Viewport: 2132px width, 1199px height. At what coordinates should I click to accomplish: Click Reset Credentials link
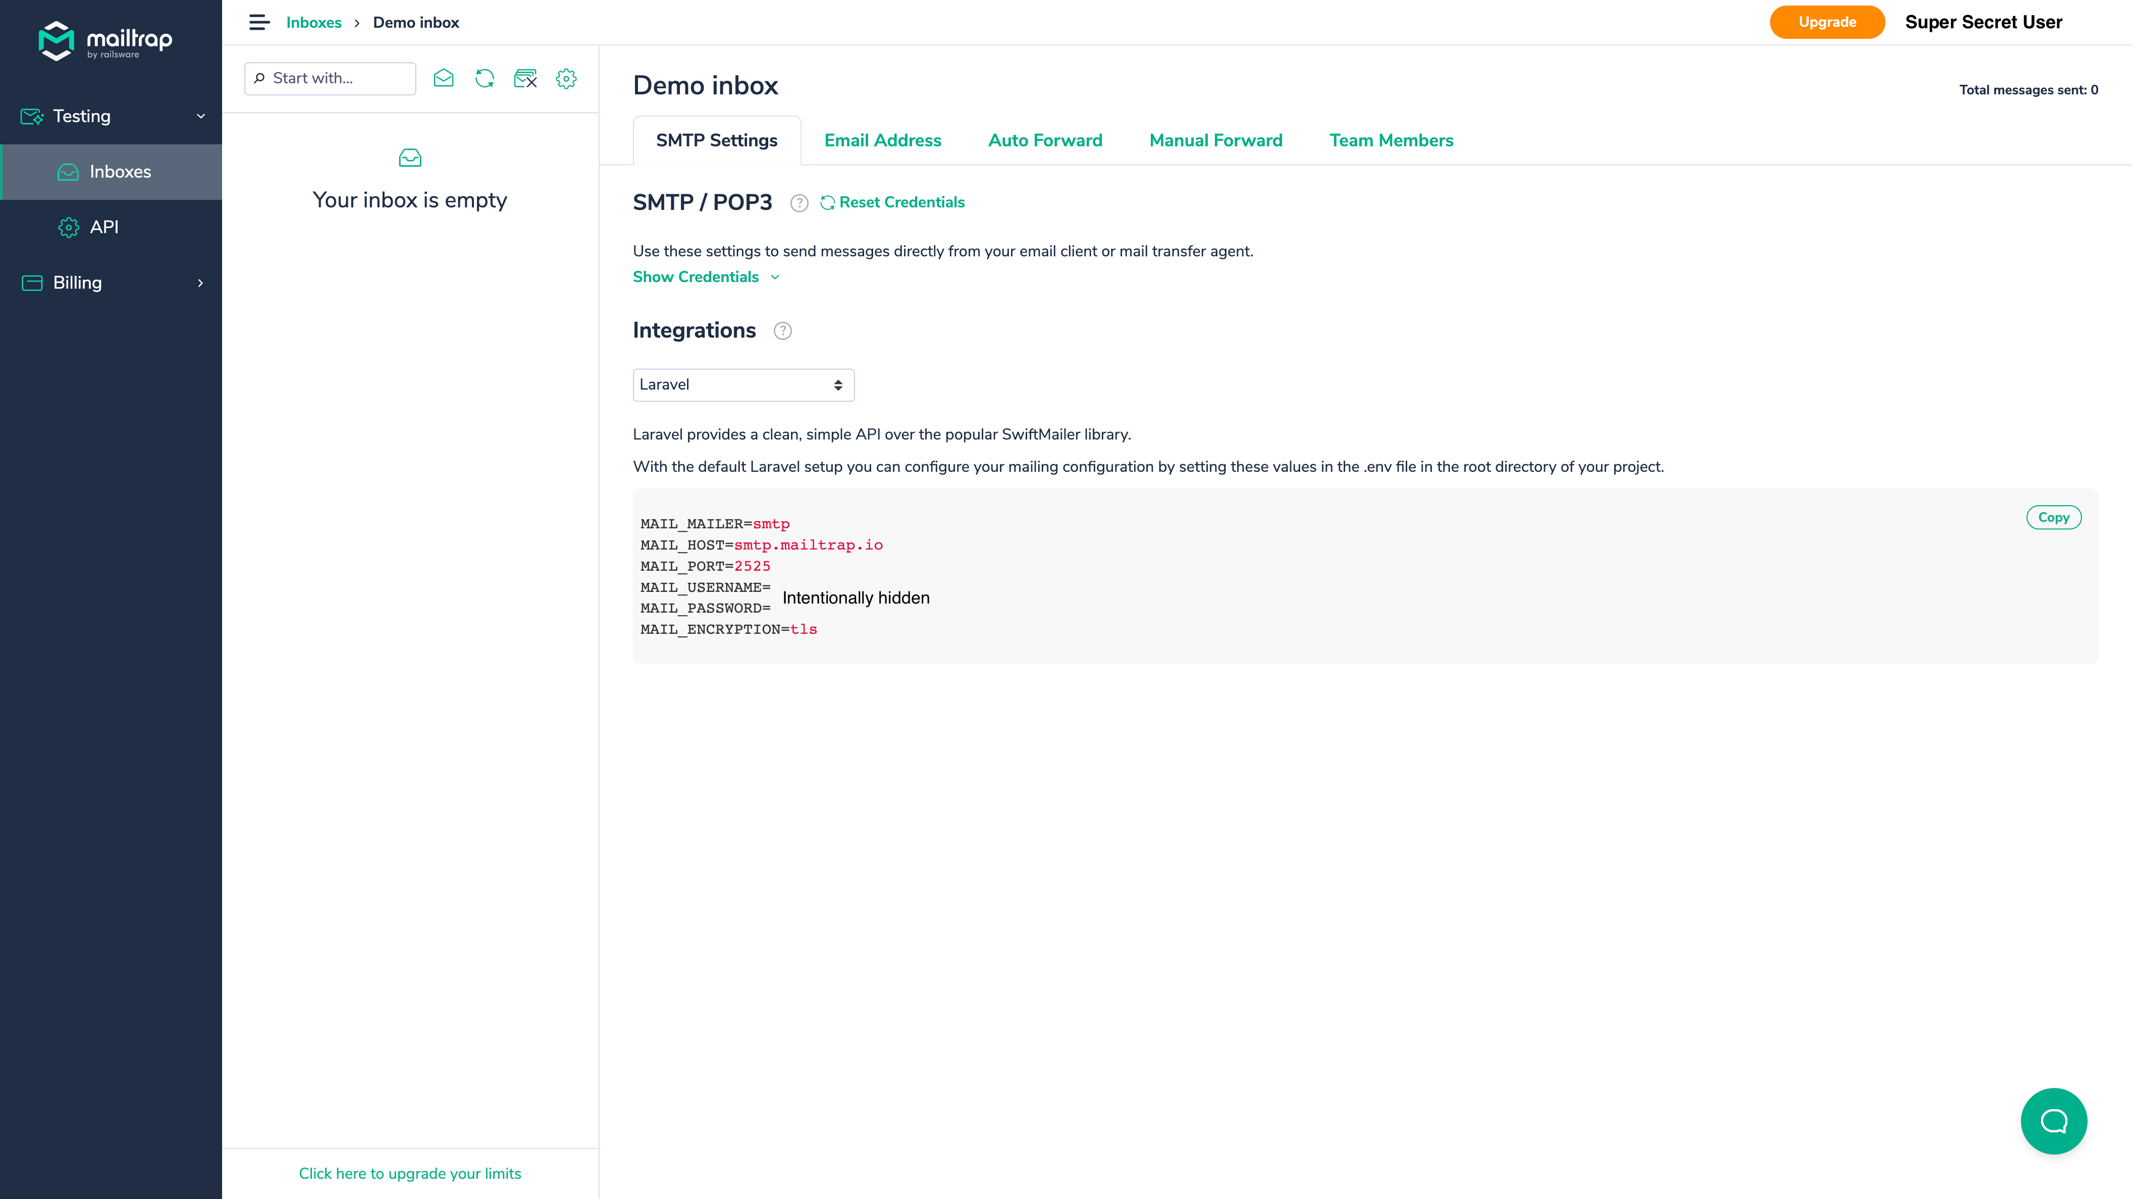pos(892,203)
